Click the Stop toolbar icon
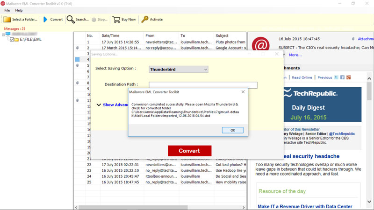The width and height of the screenshot is (374, 210). pos(94,20)
